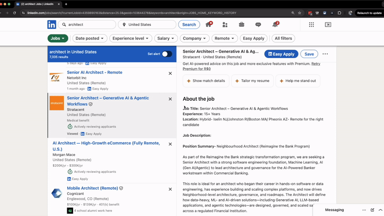Dismiss the Stratacent Senior Architect job card
384x216 pixels.
(x=170, y=99)
